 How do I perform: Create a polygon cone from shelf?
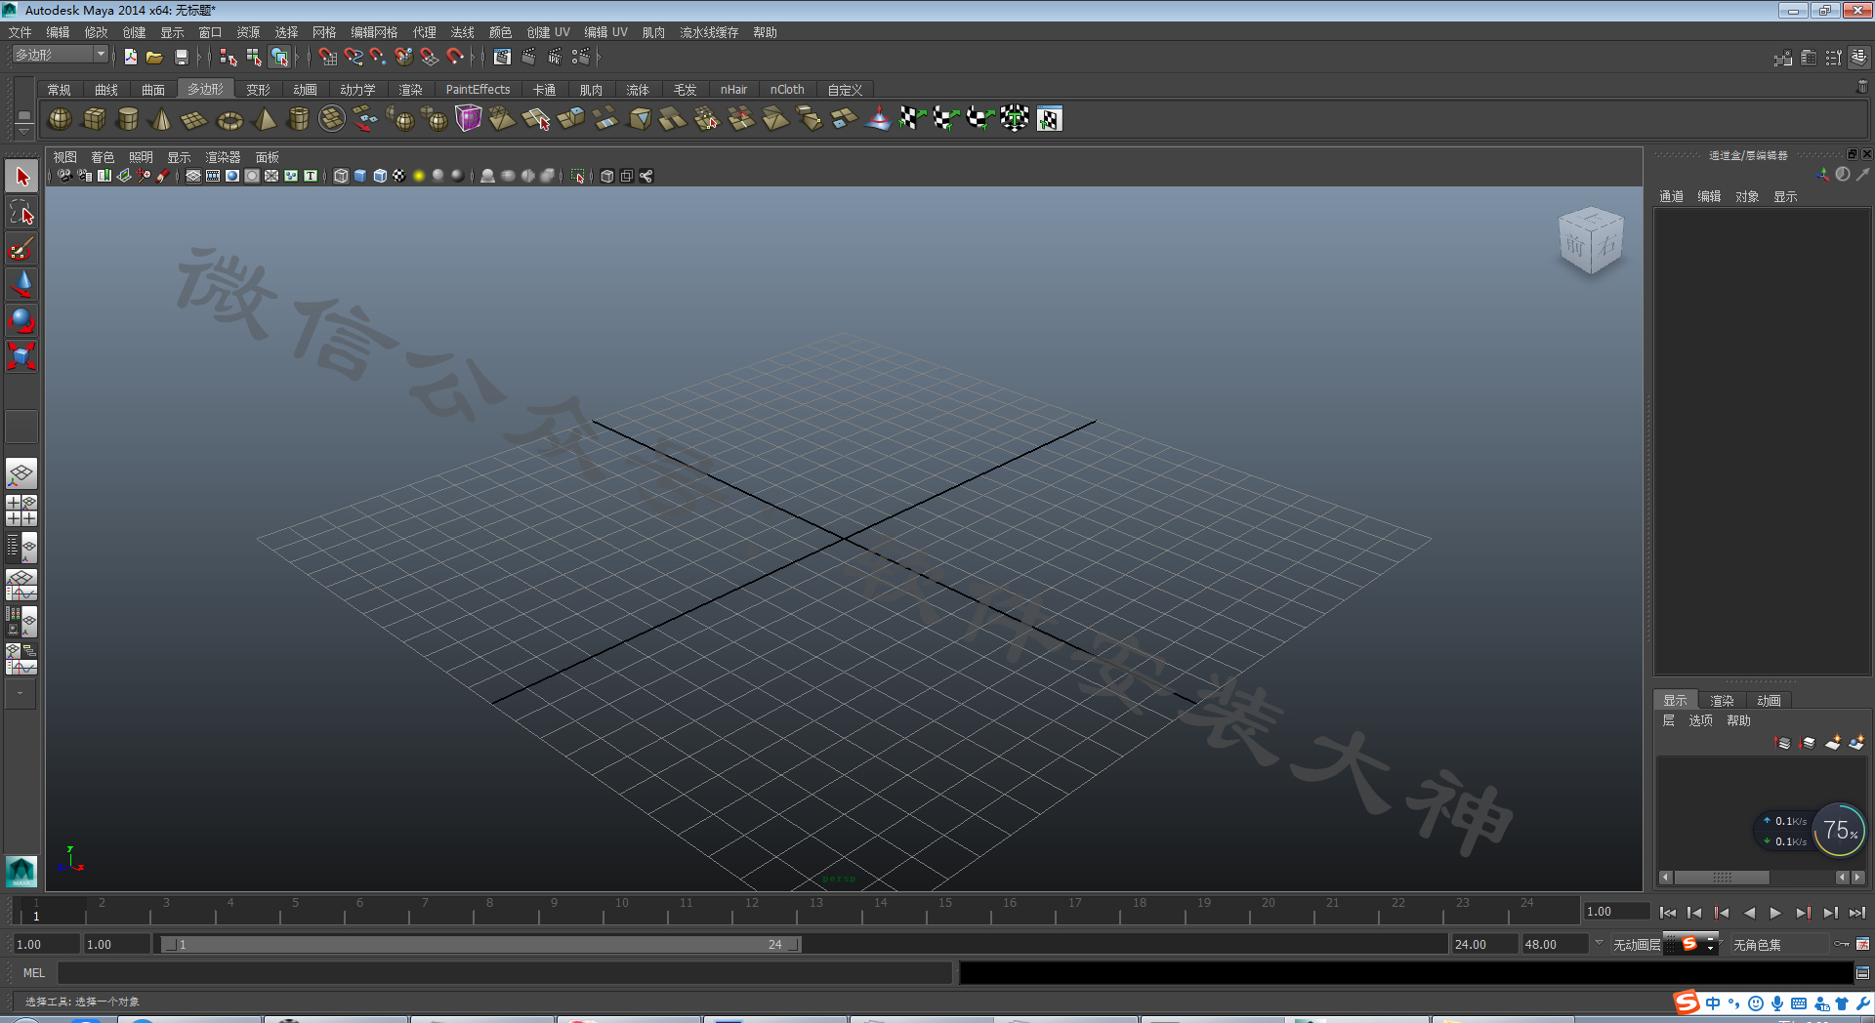161,119
